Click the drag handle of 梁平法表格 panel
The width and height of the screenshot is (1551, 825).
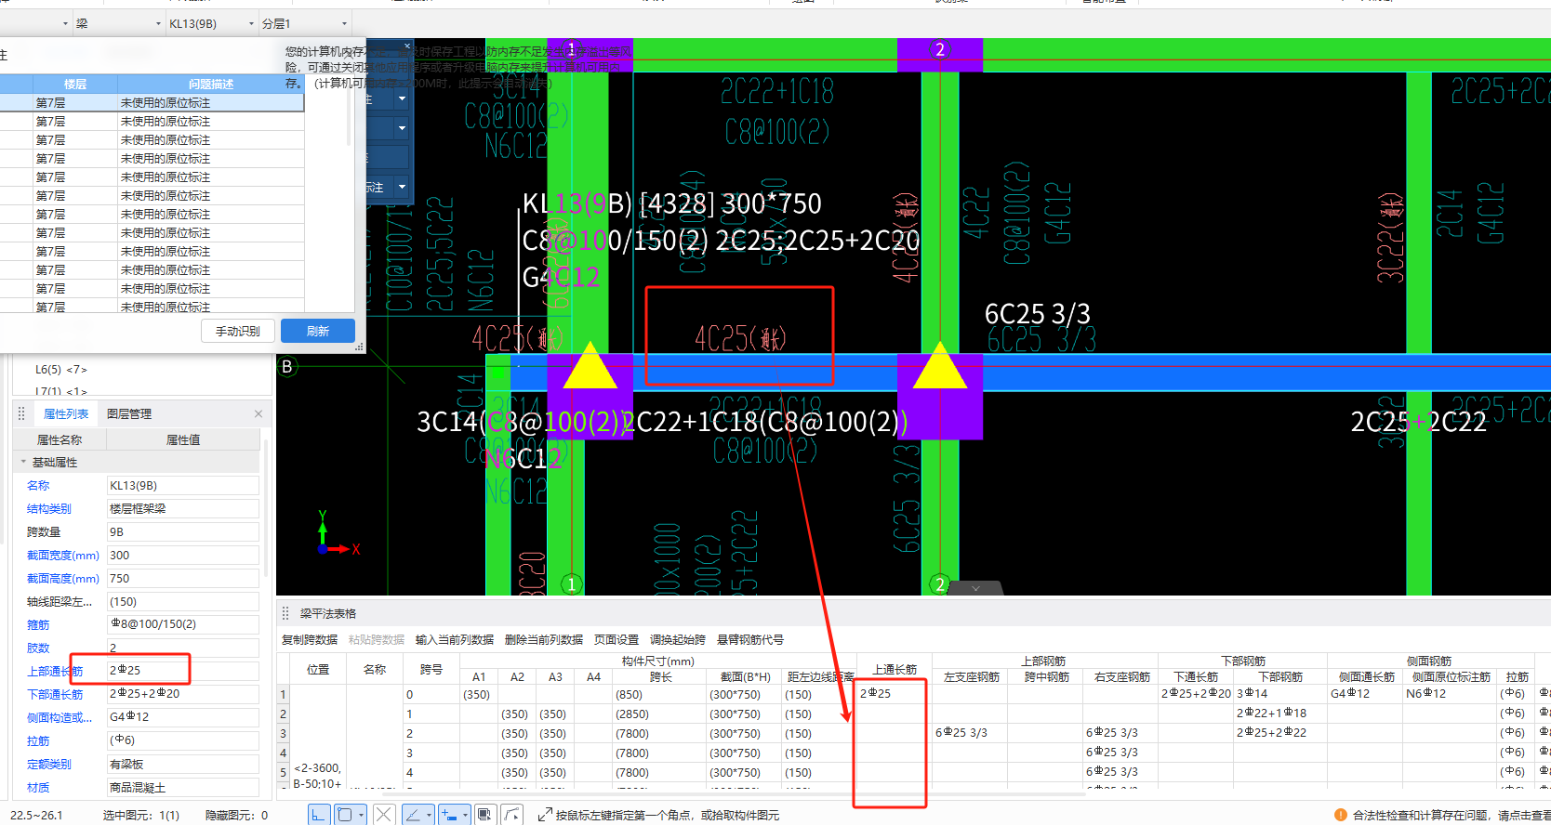pyautogui.click(x=285, y=613)
